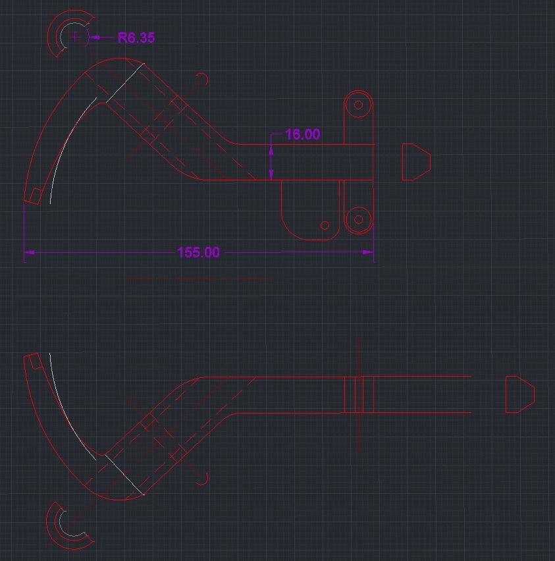Click the 16.00 dimension label
This screenshot has height=561, width=555.
[302, 135]
